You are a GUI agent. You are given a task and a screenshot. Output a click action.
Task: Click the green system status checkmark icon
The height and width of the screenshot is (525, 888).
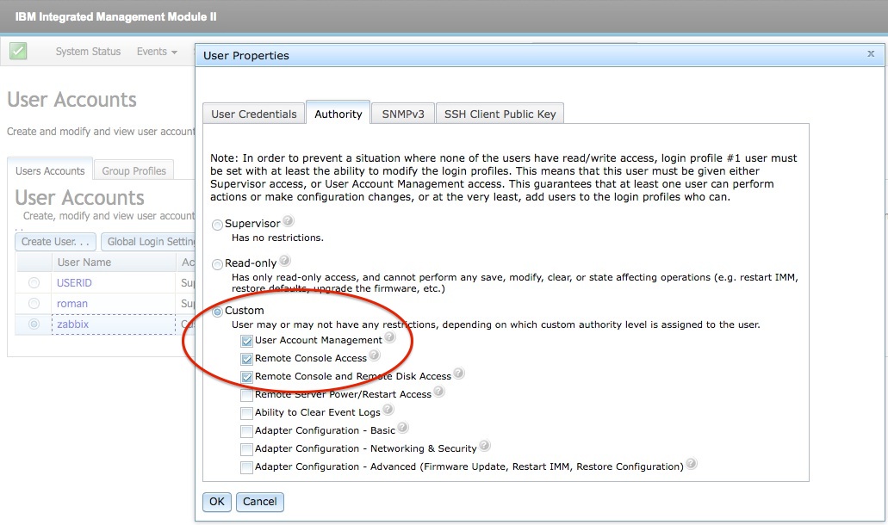(18, 52)
